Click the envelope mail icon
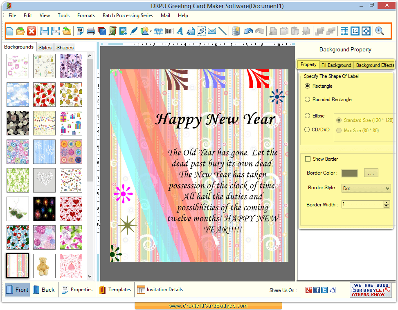The width and height of the screenshot is (398, 310). tap(212, 31)
